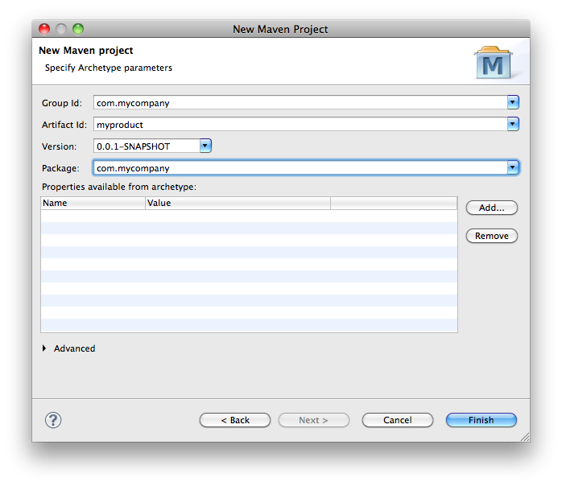Screen dimensions: 562x486
Task: Open the Artifact Id dropdown arrow
Action: [x=513, y=124]
